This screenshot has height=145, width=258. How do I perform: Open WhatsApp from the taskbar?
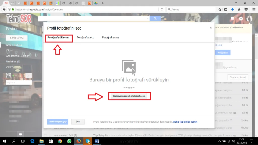[69, 141]
